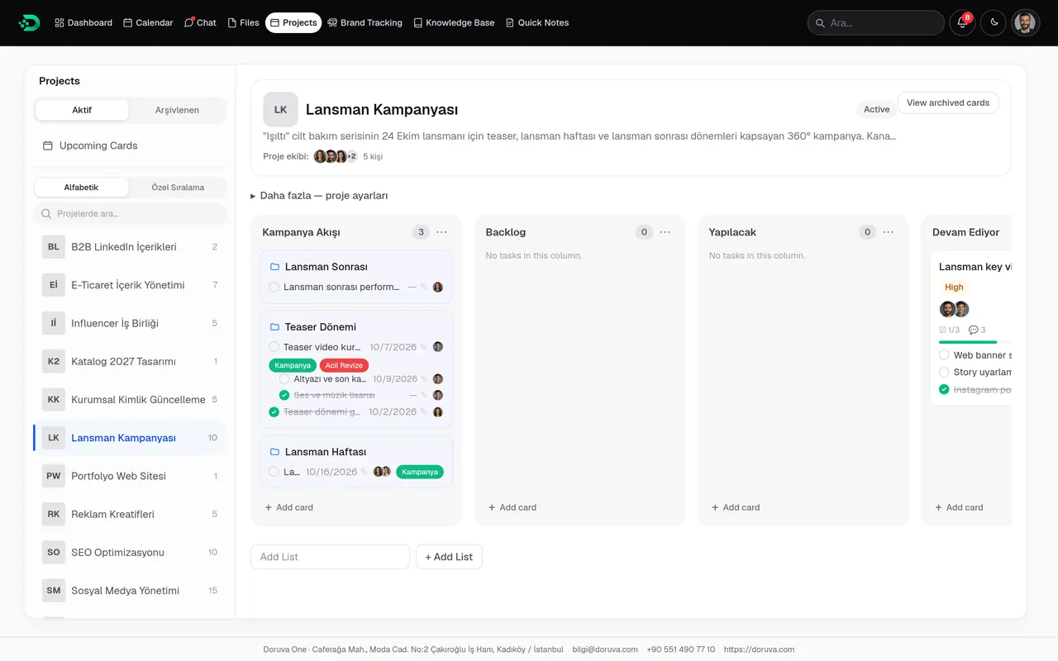This screenshot has width=1058, height=661.
Task: Switch to the Arşivlenen tab
Action: (x=177, y=110)
